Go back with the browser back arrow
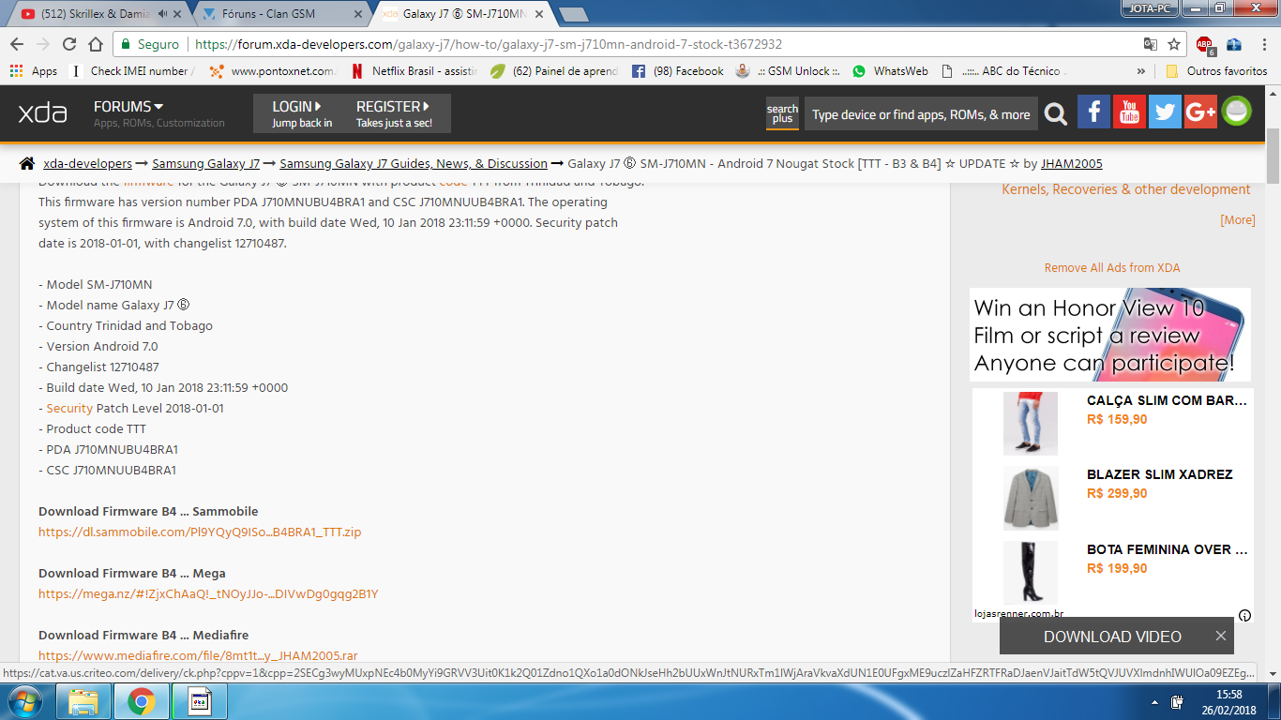The width and height of the screenshot is (1281, 720). [17, 44]
